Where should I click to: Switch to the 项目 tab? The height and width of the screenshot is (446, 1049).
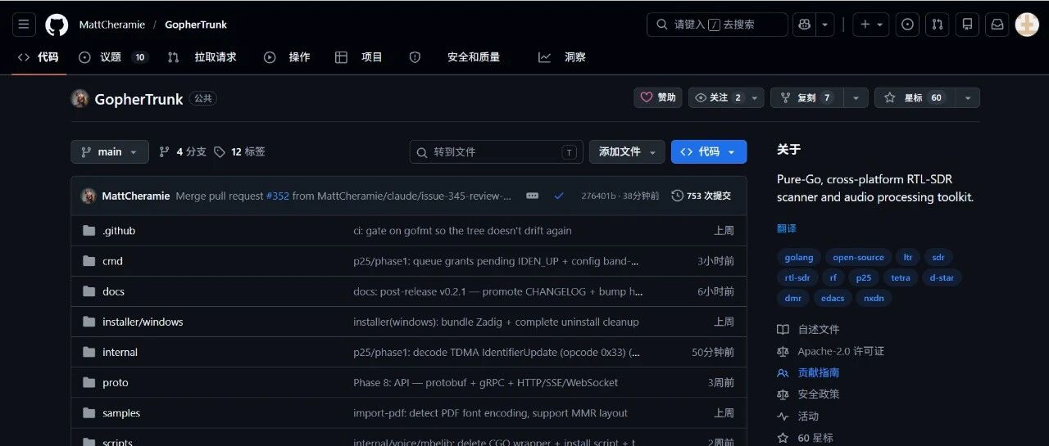pos(359,57)
